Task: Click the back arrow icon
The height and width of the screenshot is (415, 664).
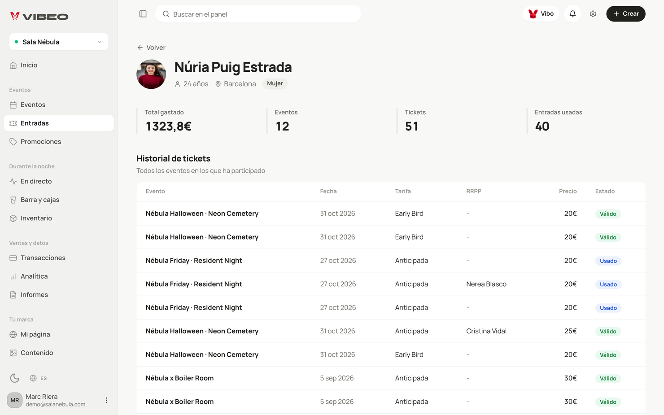Action: (x=140, y=48)
